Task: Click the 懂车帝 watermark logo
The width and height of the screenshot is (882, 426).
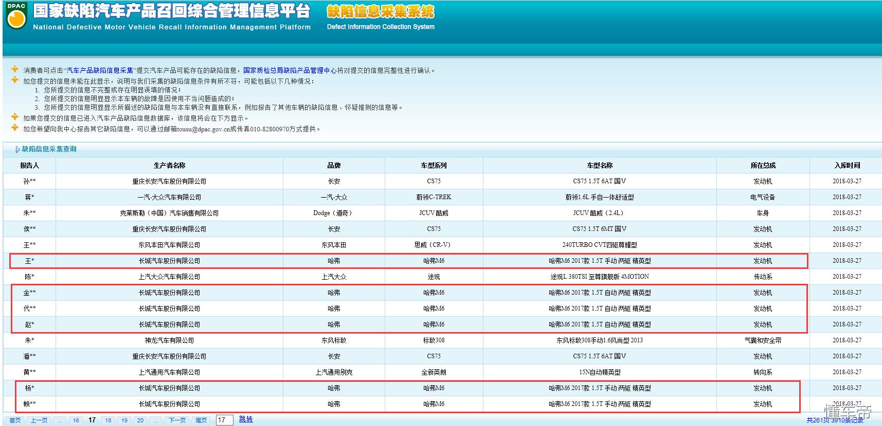Action: 848,412
